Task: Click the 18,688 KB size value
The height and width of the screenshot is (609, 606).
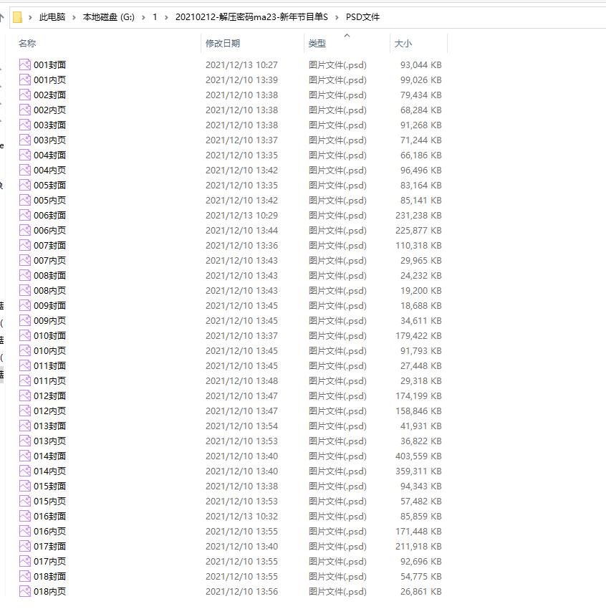Action: [x=421, y=306]
